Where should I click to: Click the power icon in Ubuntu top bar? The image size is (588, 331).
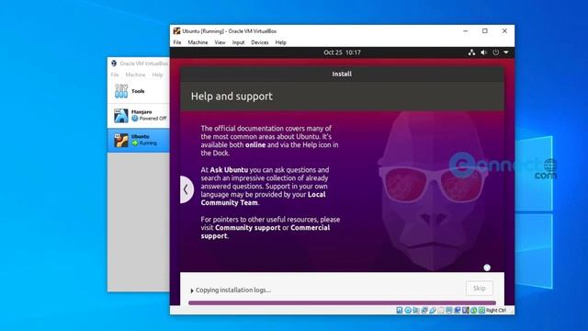click(496, 52)
